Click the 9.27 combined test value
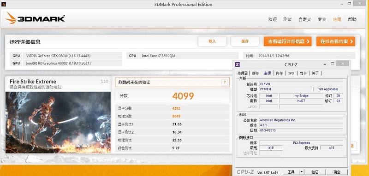This screenshot has height=176, width=369. [176, 148]
